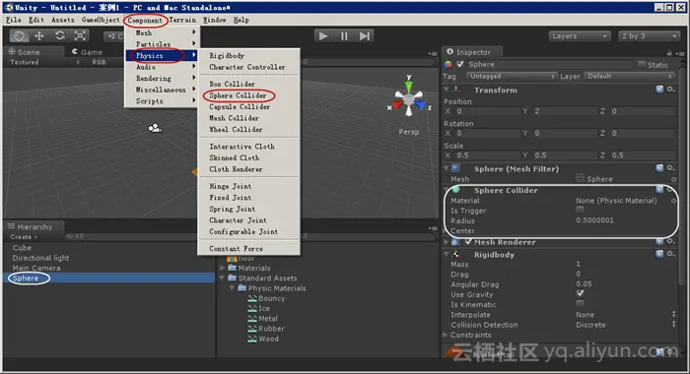The width and height of the screenshot is (690, 374).
Task: Open Sphere (Mesh Filter) gear menu
Action: pyautogui.click(x=670, y=168)
